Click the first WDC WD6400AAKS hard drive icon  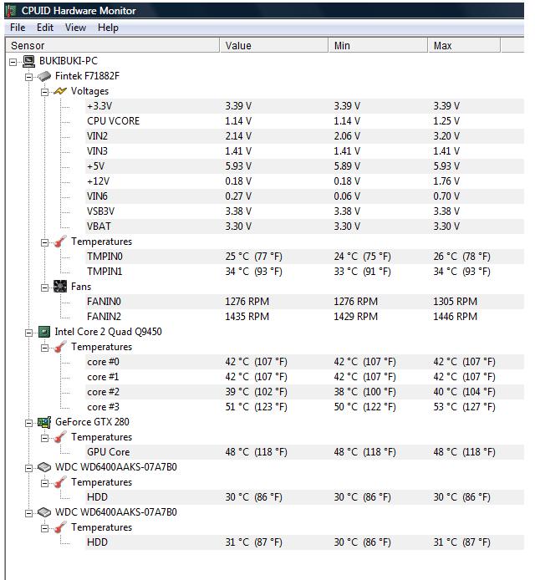point(44,467)
